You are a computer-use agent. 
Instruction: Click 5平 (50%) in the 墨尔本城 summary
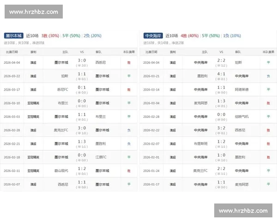[72, 36]
